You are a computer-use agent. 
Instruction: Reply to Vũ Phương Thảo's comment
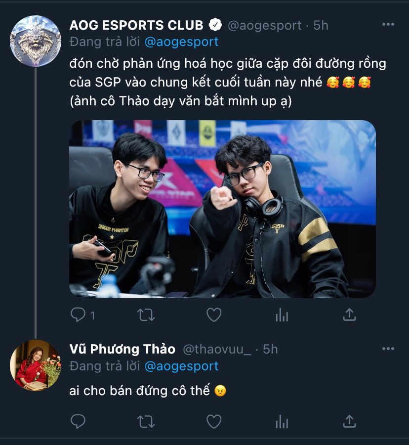pyautogui.click(x=78, y=421)
